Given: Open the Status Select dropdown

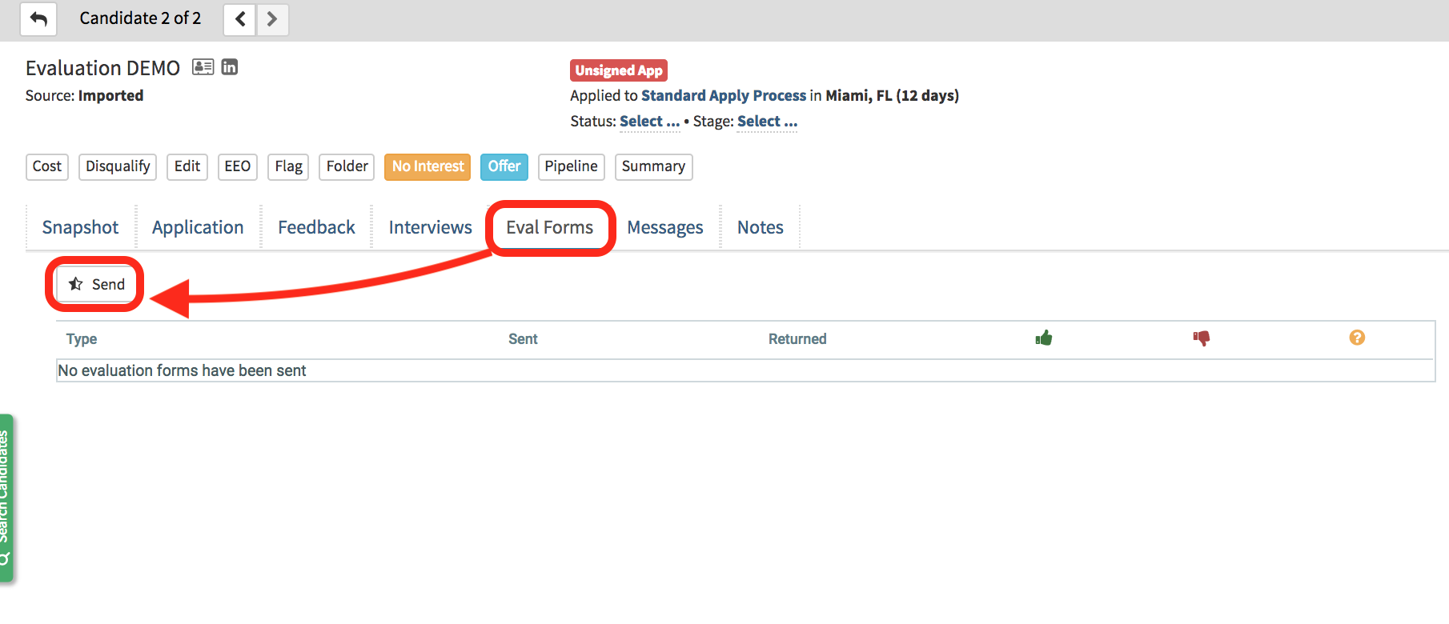Looking at the screenshot, I should 649,122.
